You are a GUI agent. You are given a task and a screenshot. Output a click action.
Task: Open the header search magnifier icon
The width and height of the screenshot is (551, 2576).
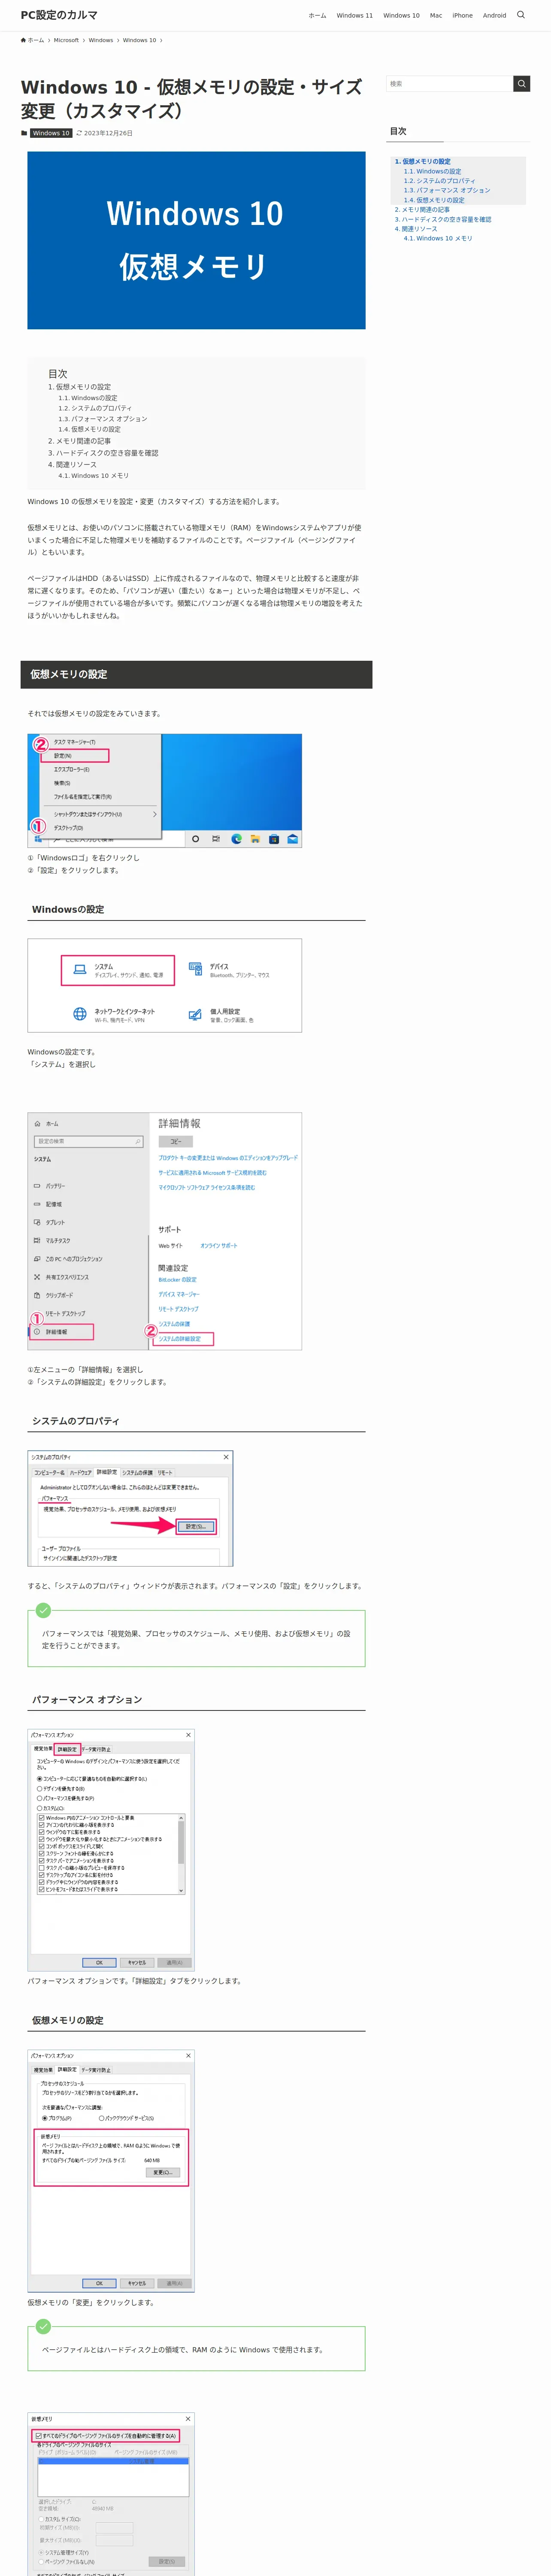[520, 15]
